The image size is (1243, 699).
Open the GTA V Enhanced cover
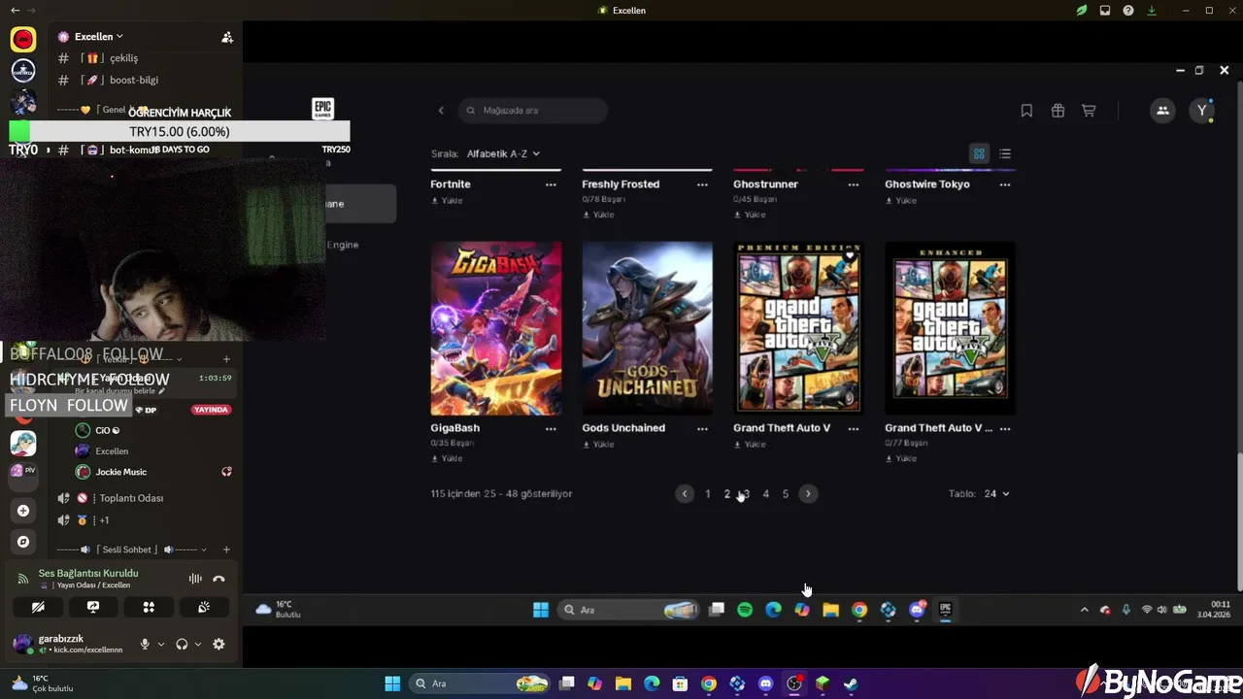tap(951, 328)
